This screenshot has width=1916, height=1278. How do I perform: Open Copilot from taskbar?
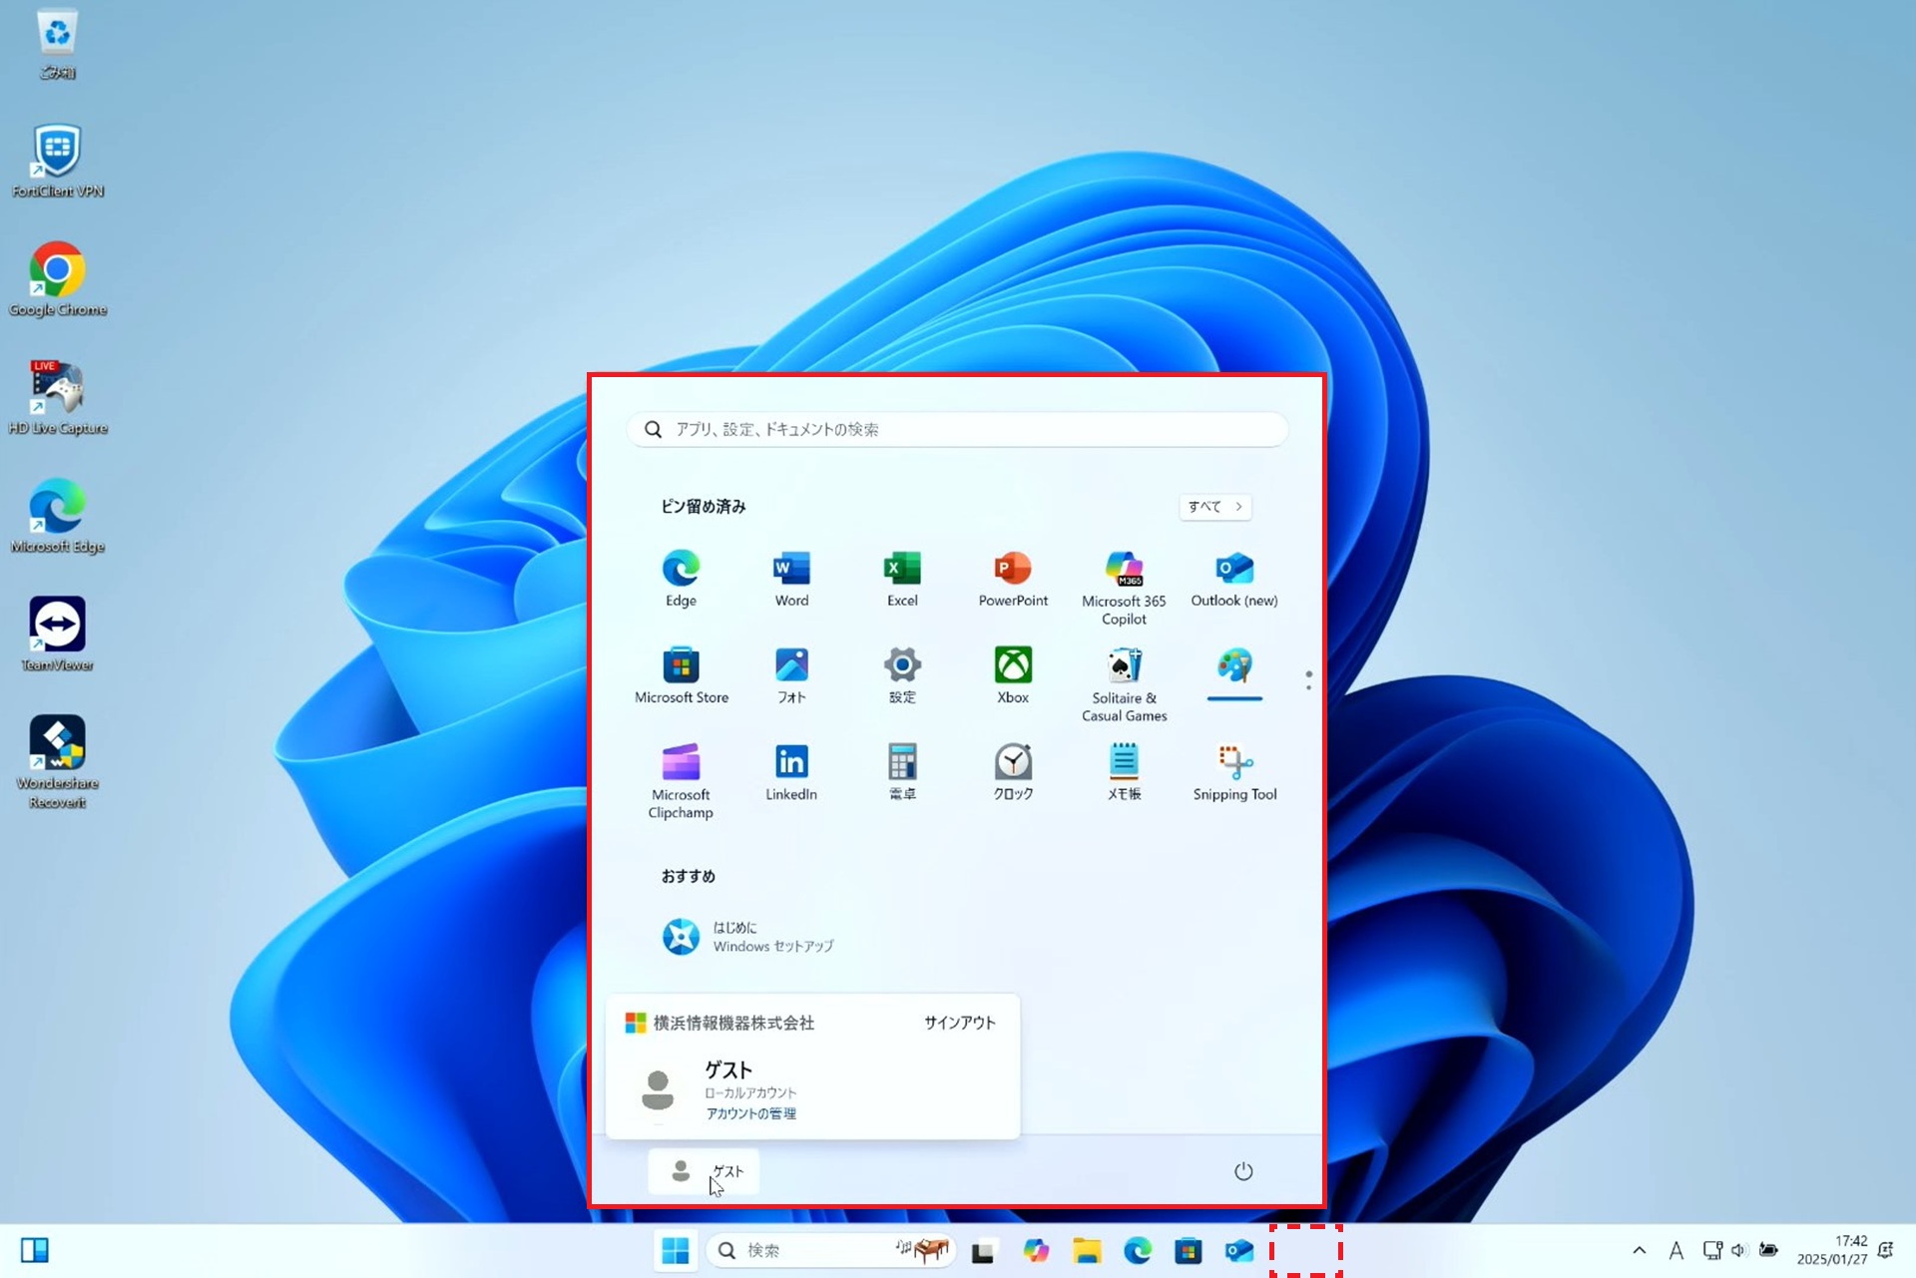(1036, 1251)
